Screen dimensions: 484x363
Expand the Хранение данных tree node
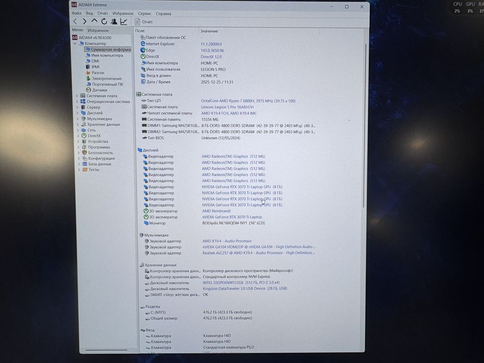tap(78, 124)
